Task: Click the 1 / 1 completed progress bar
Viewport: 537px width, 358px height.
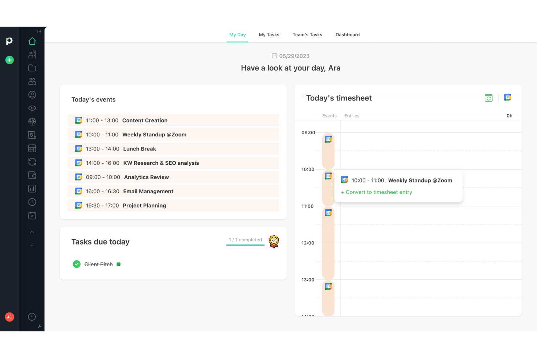Action: pos(246,245)
